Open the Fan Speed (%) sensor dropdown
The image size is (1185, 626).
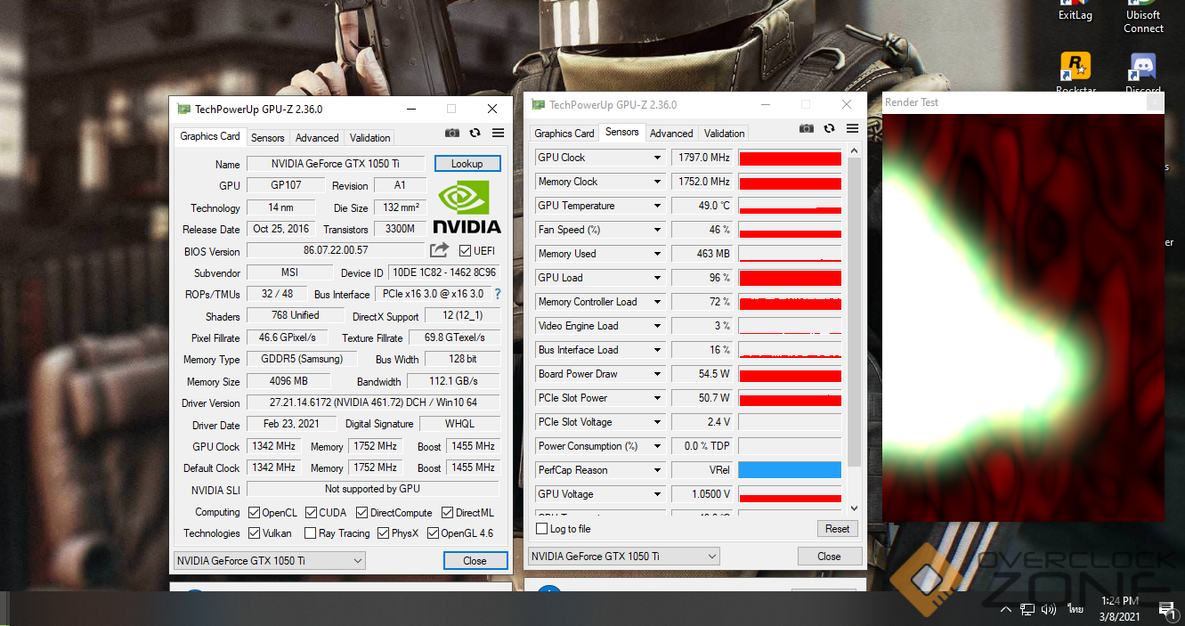(657, 230)
